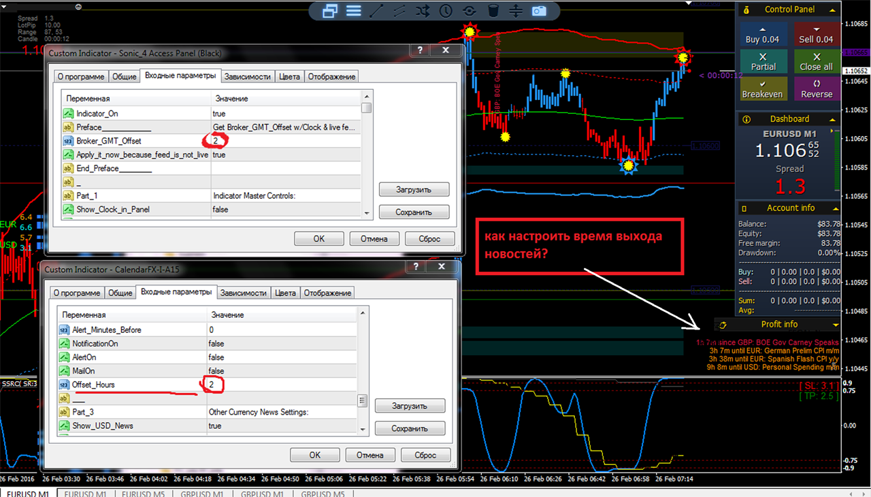Select the trend line drawing tool
This screenshot has width=871, height=497.
click(x=376, y=11)
